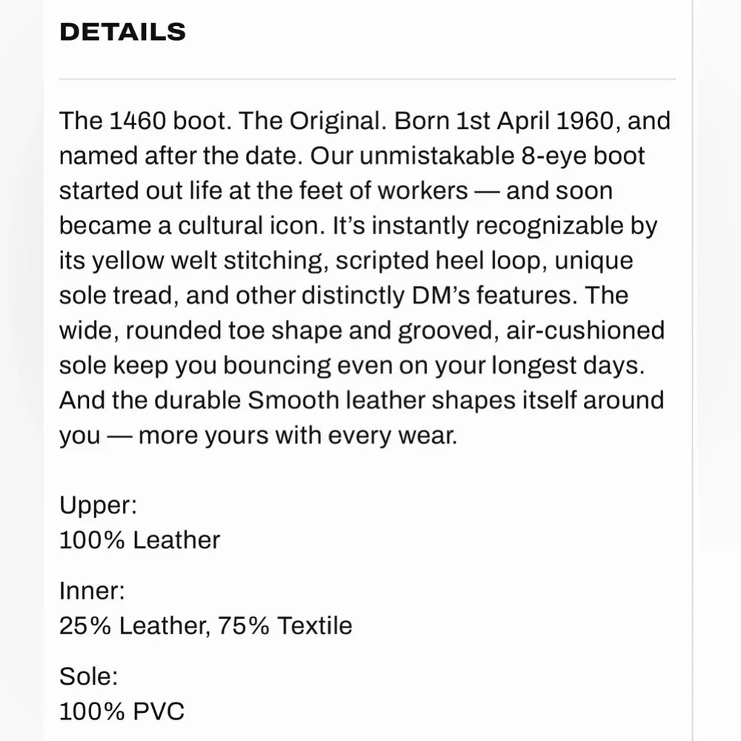
Task: Click the divider line below DETAILS
Action: pyautogui.click(x=367, y=79)
